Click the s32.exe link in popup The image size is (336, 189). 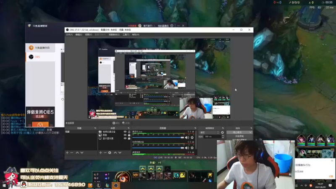pyautogui.click(x=299, y=171)
